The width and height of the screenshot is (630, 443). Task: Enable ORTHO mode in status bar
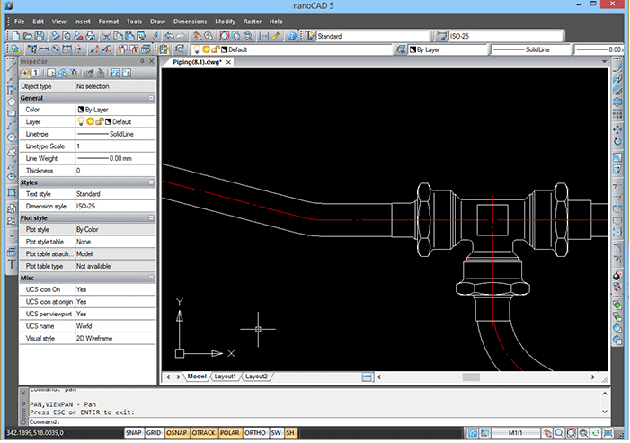256,432
